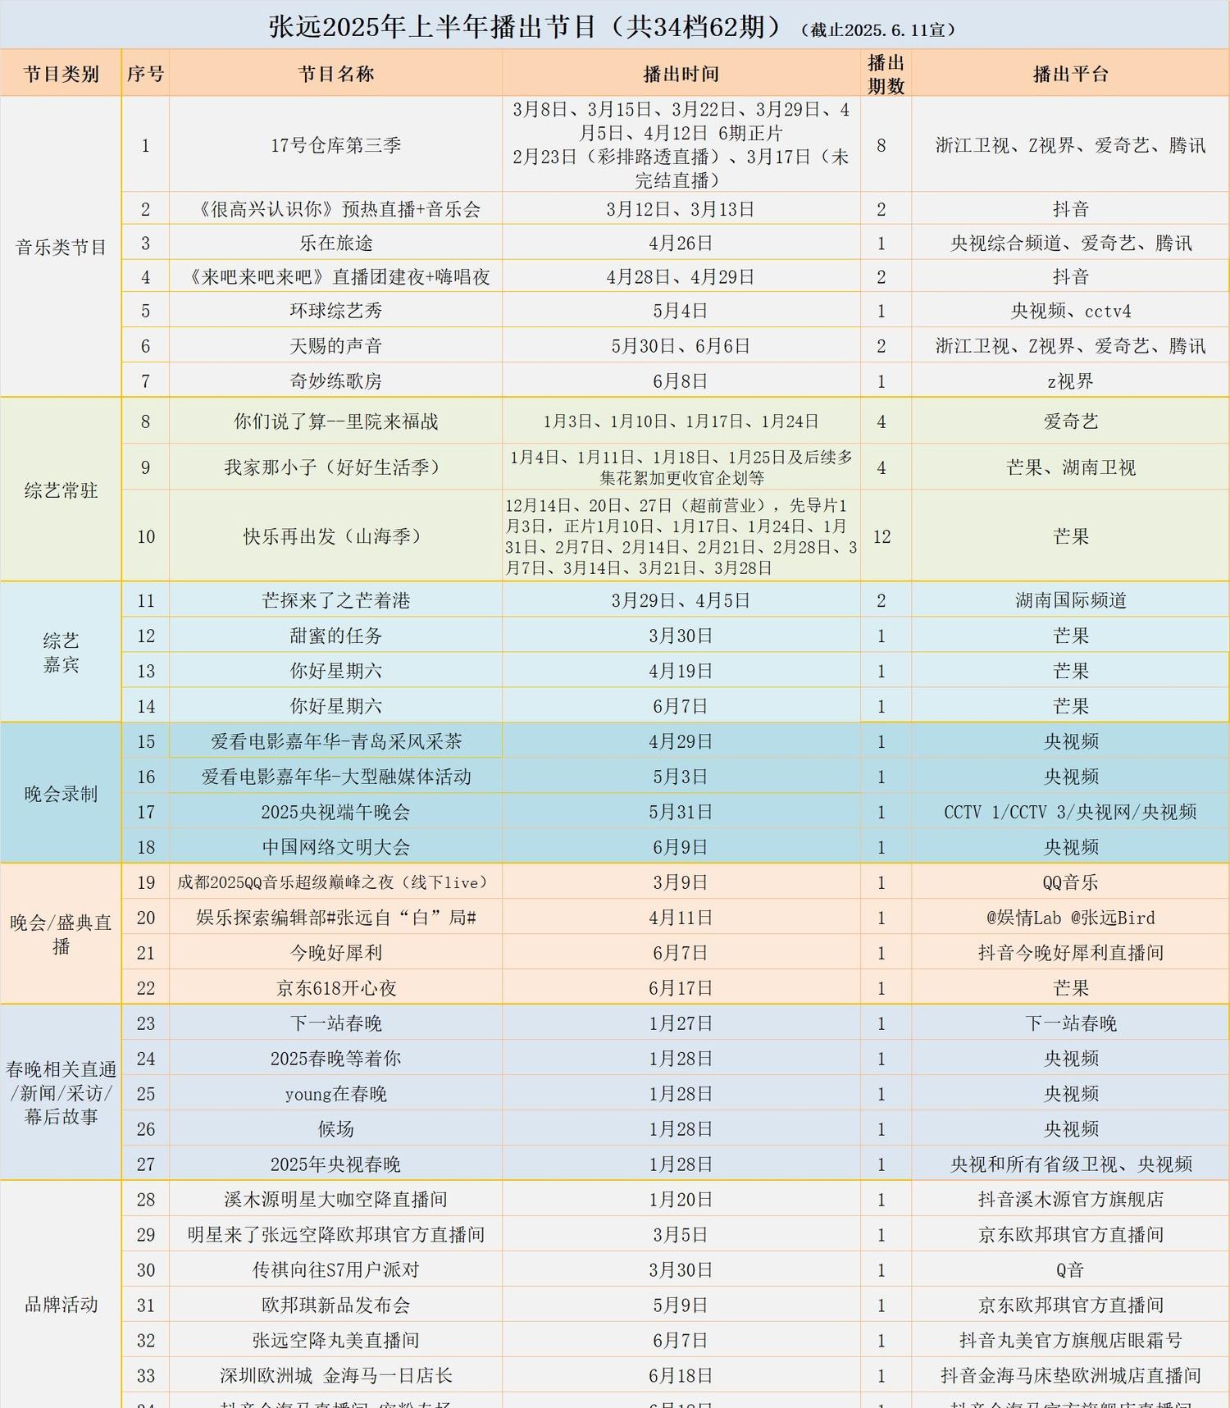Viewport: 1230px width, 1408px height.
Task: Click 明星来了张远空降欧邦琪官方直播间 cell
Action: coord(336,1235)
